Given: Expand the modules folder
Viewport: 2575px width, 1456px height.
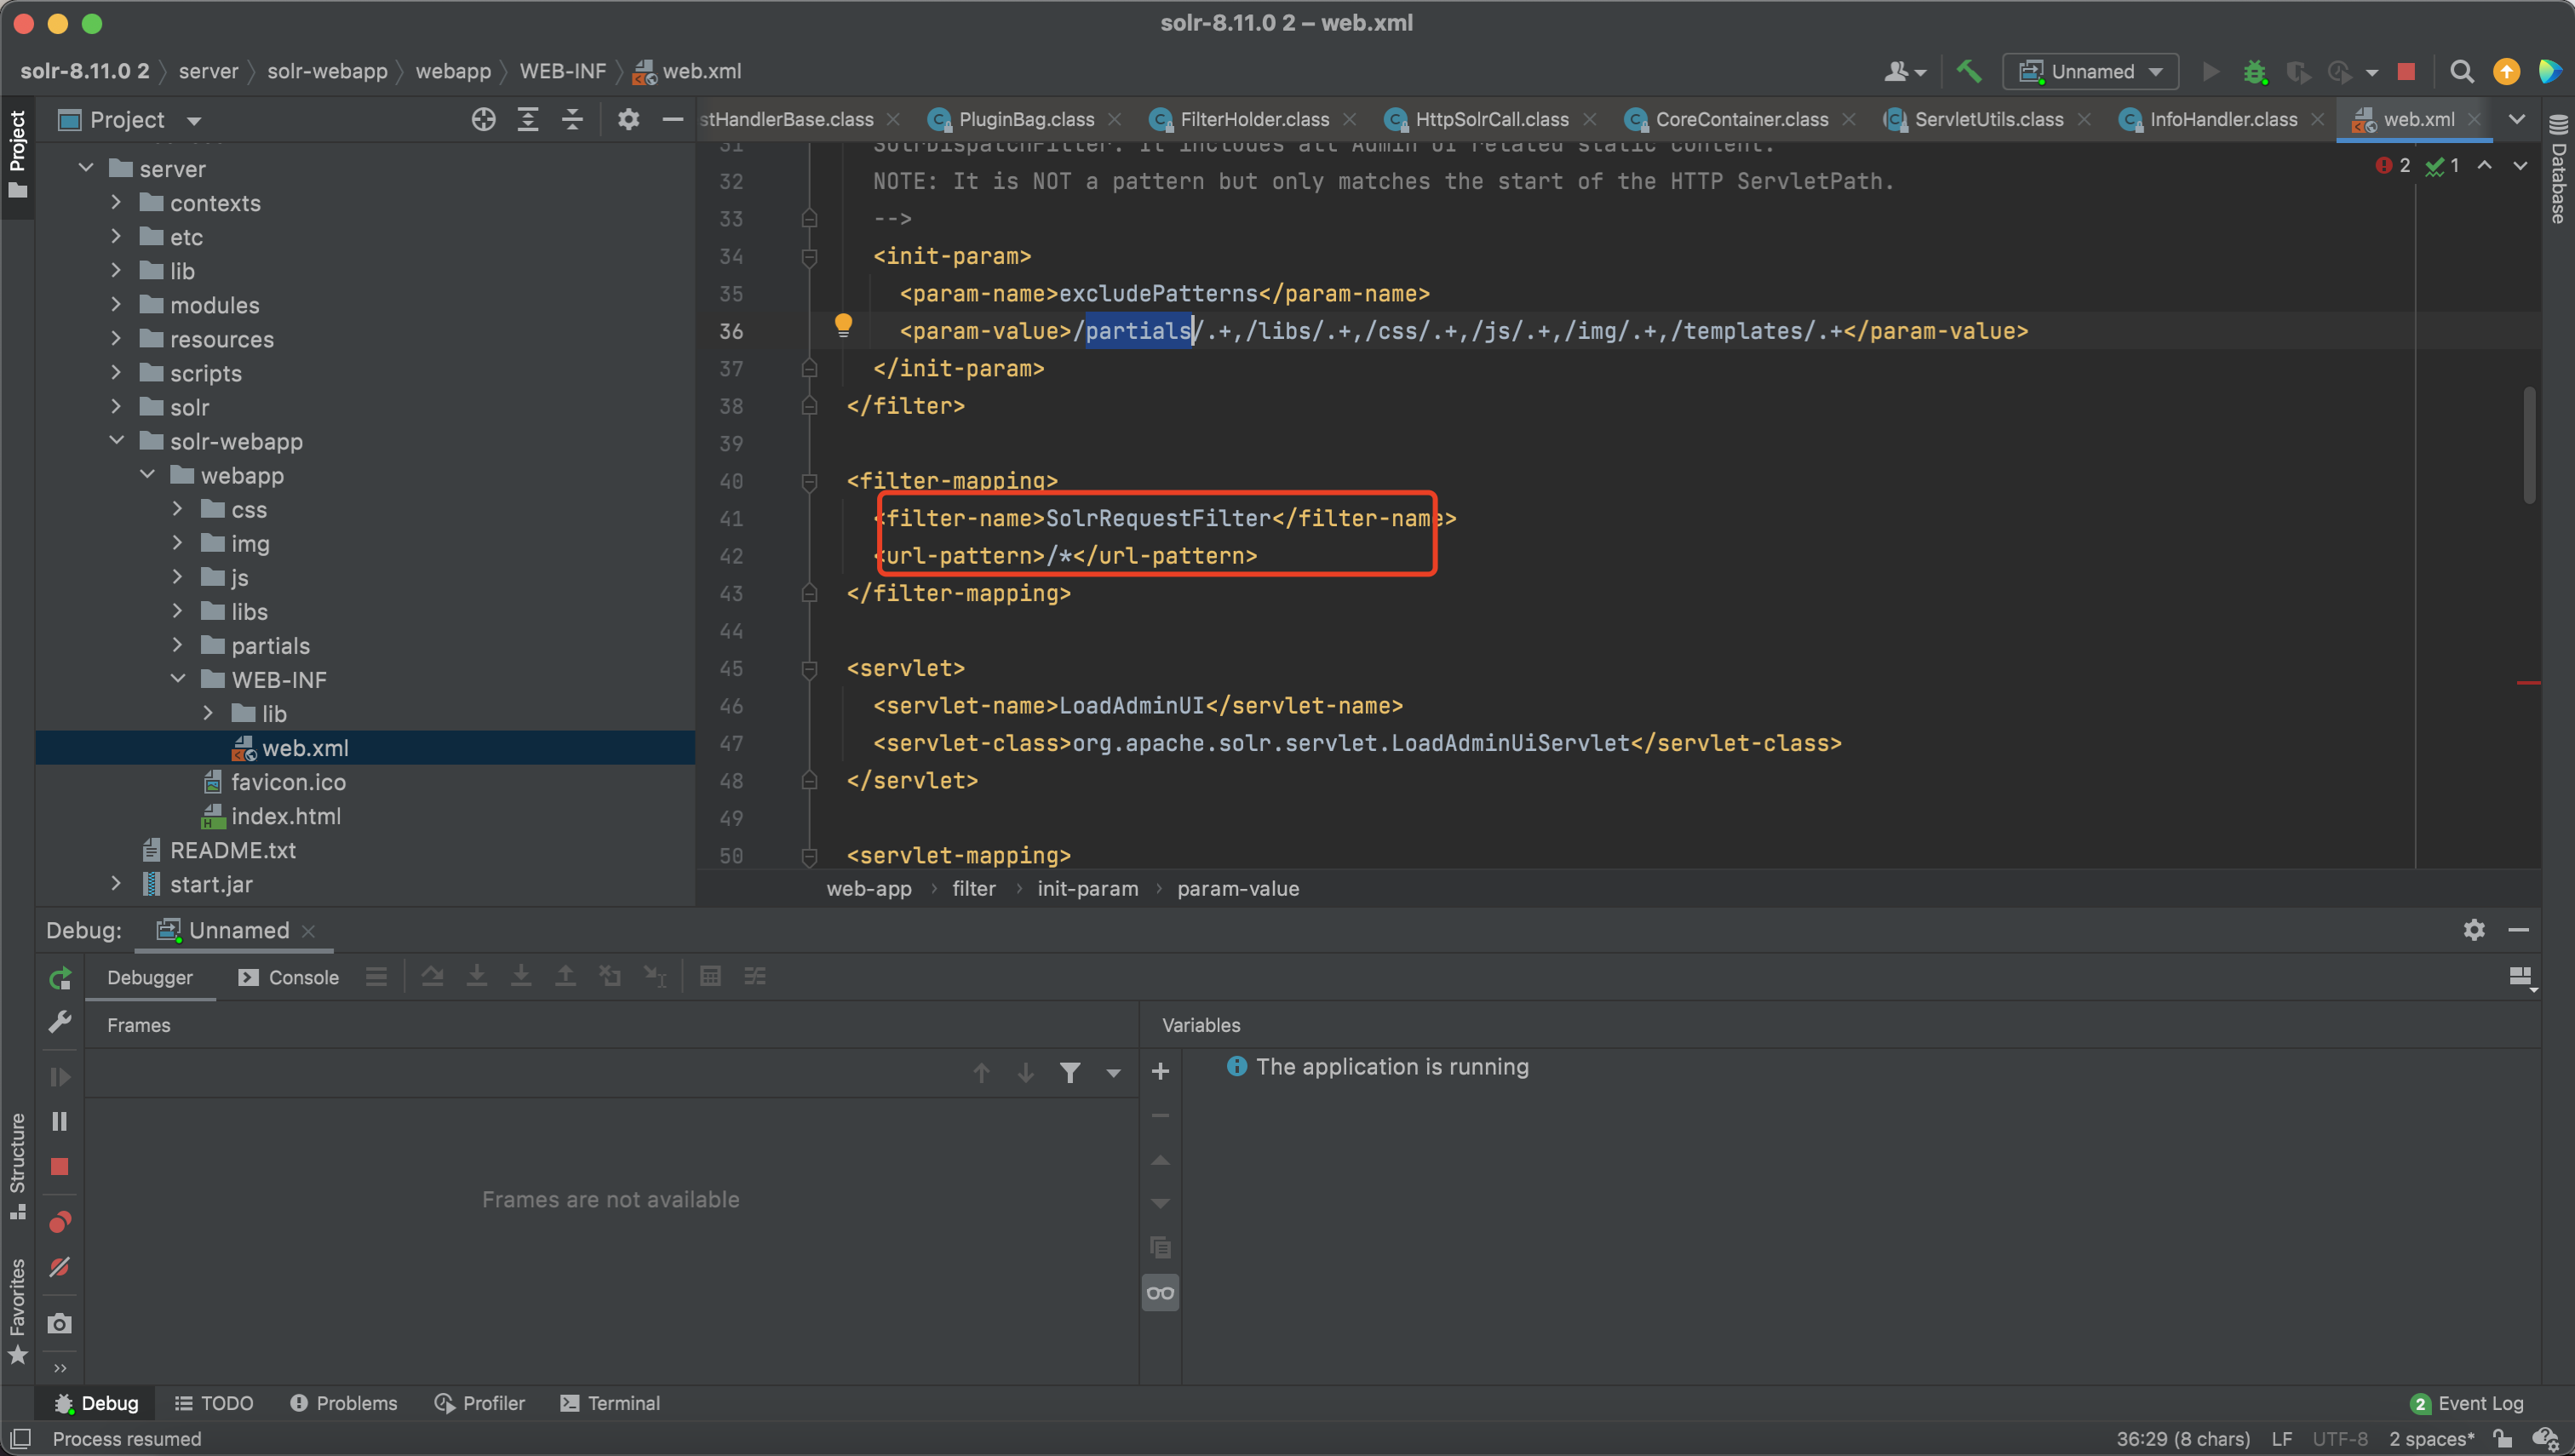Looking at the screenshot, I should tap(116, 304).
